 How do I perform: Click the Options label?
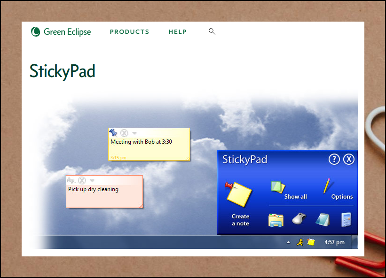point(342,197)
